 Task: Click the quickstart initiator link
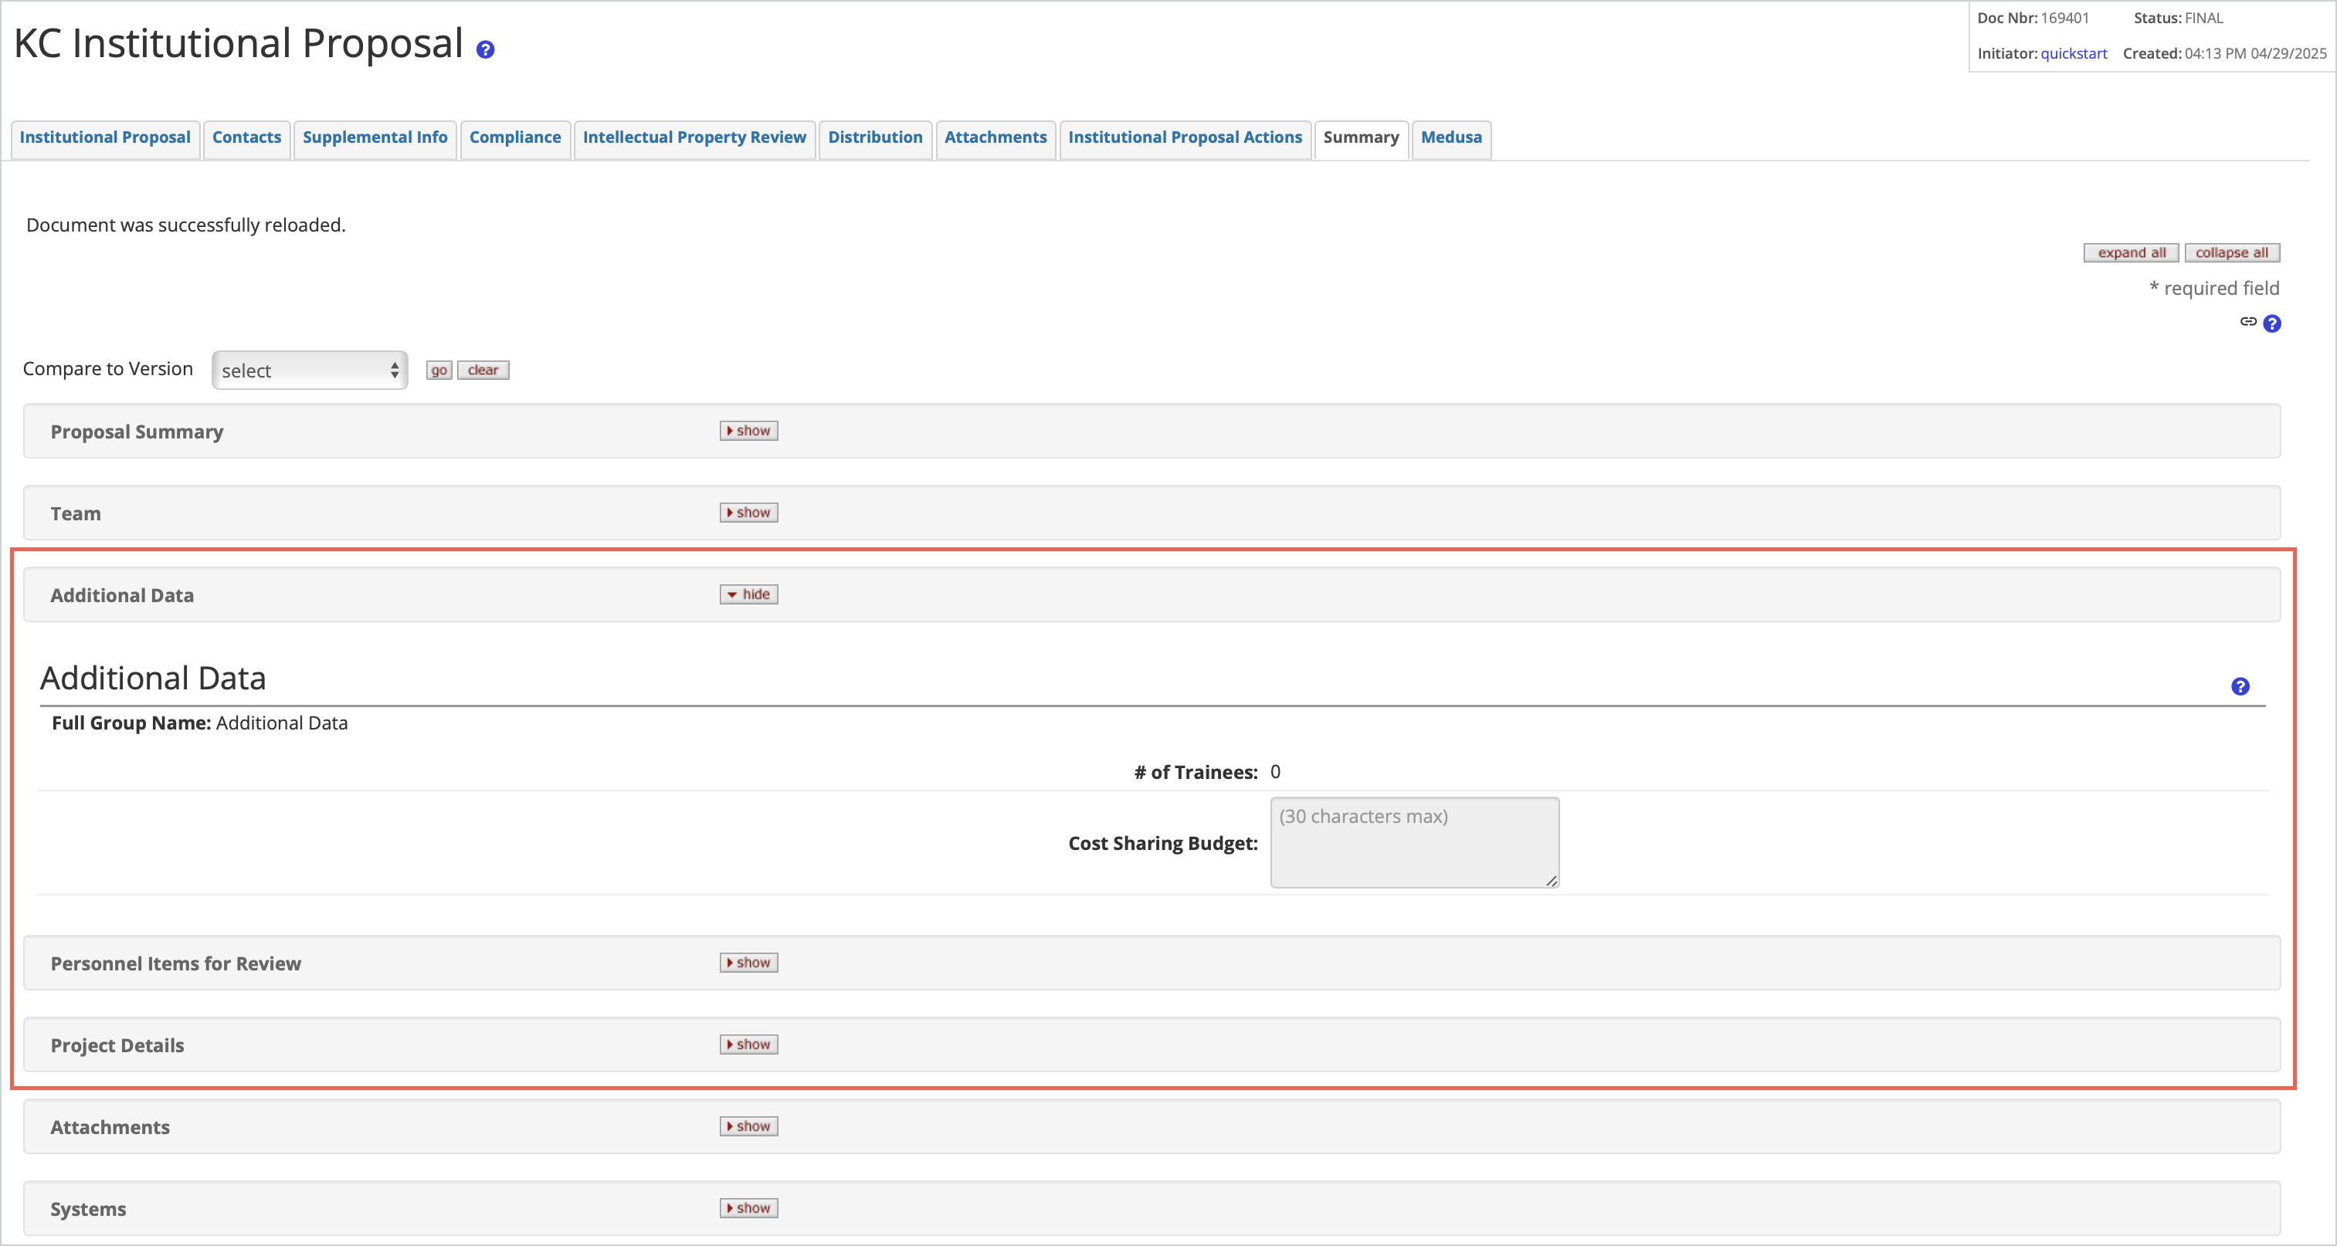[x=2074, y=53]
